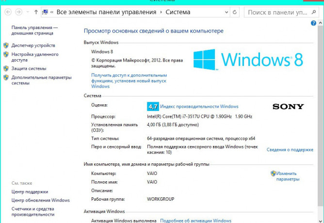The width and height of the screenshot is (324, 223).
Task: Click the search magnifier icon
Action: pos(314,12)
